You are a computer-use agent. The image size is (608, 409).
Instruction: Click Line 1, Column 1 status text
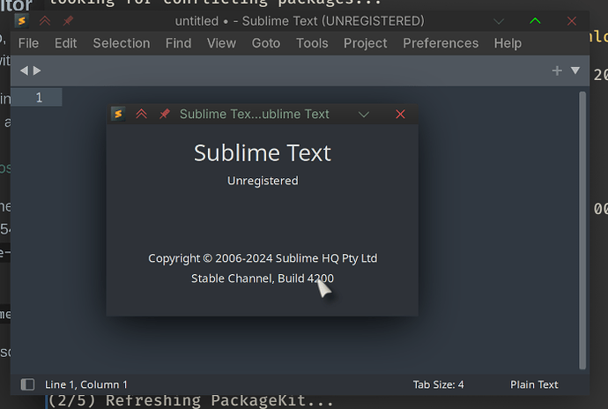(86, 384)
